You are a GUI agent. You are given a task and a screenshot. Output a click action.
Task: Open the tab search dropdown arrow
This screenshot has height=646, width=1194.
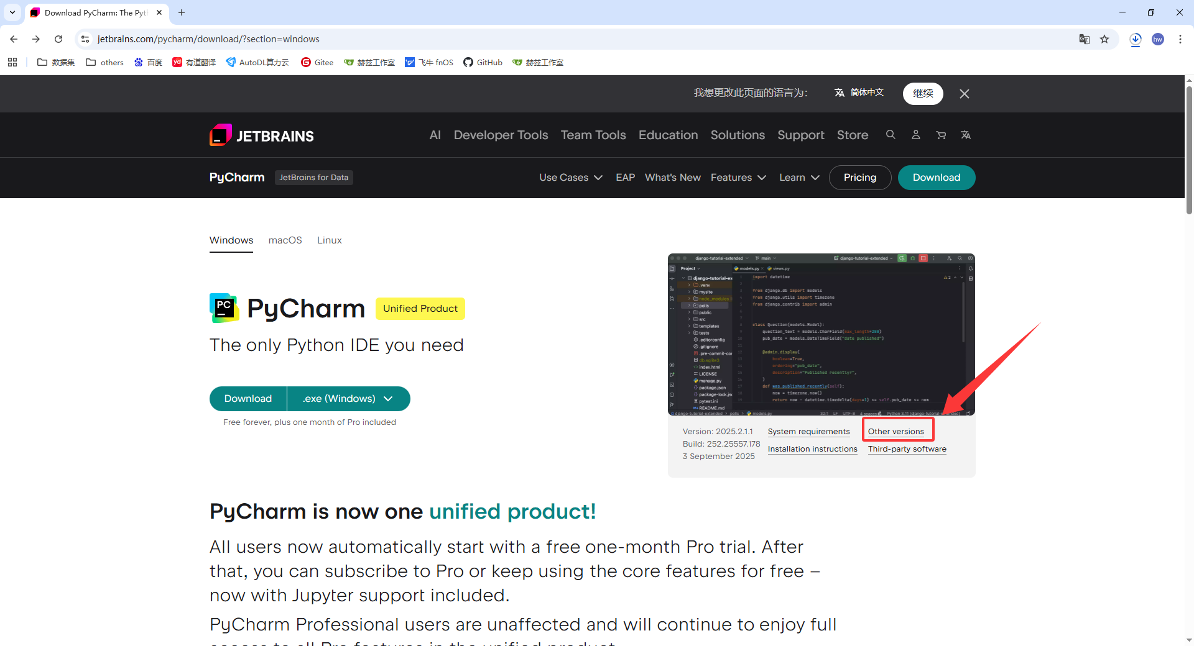[12, 12]
